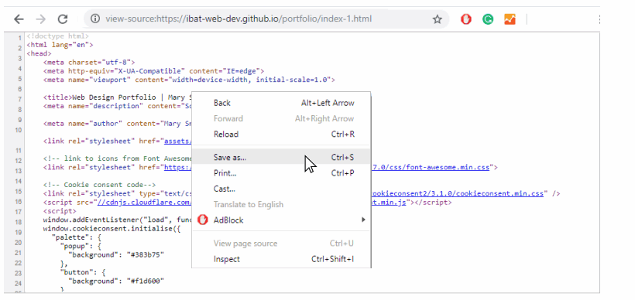
Task: Click the <head> tag line
Action: 39,53
